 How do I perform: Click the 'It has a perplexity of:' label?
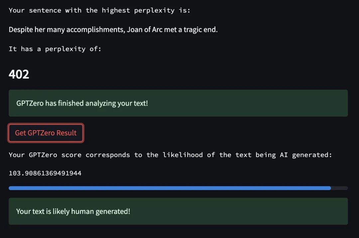tap(55, 49)
